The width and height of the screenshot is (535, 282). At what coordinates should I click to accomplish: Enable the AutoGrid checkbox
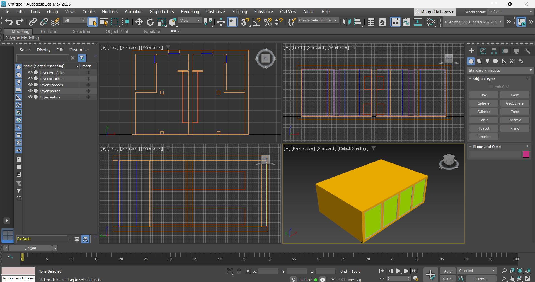491,87
